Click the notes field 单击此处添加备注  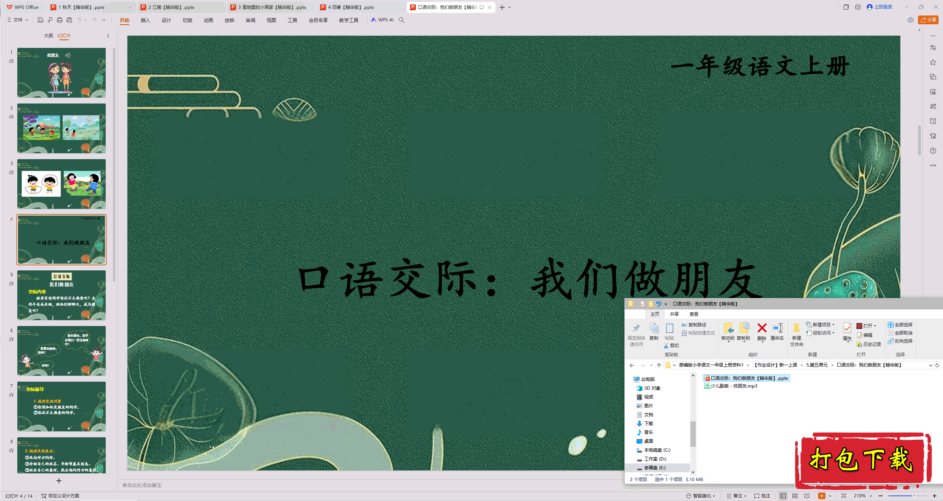[142, 485]
